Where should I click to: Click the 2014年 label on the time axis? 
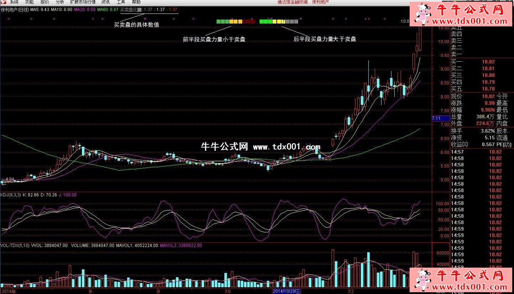click(9, 291)
